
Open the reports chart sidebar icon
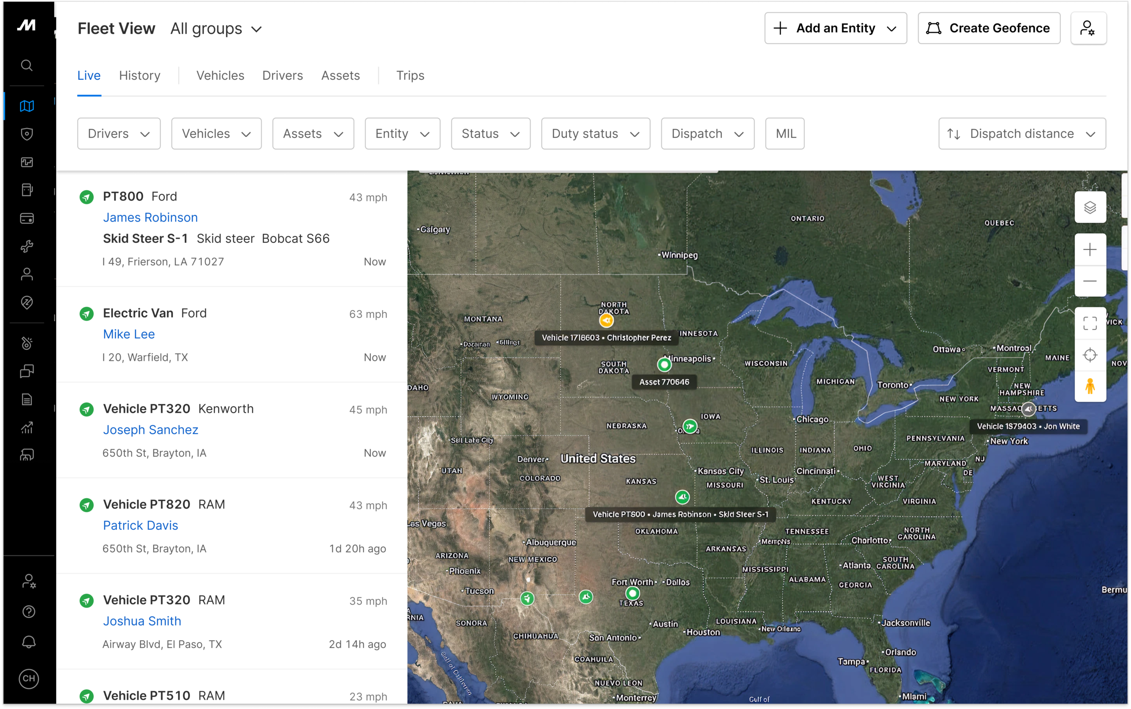[27, 428]
